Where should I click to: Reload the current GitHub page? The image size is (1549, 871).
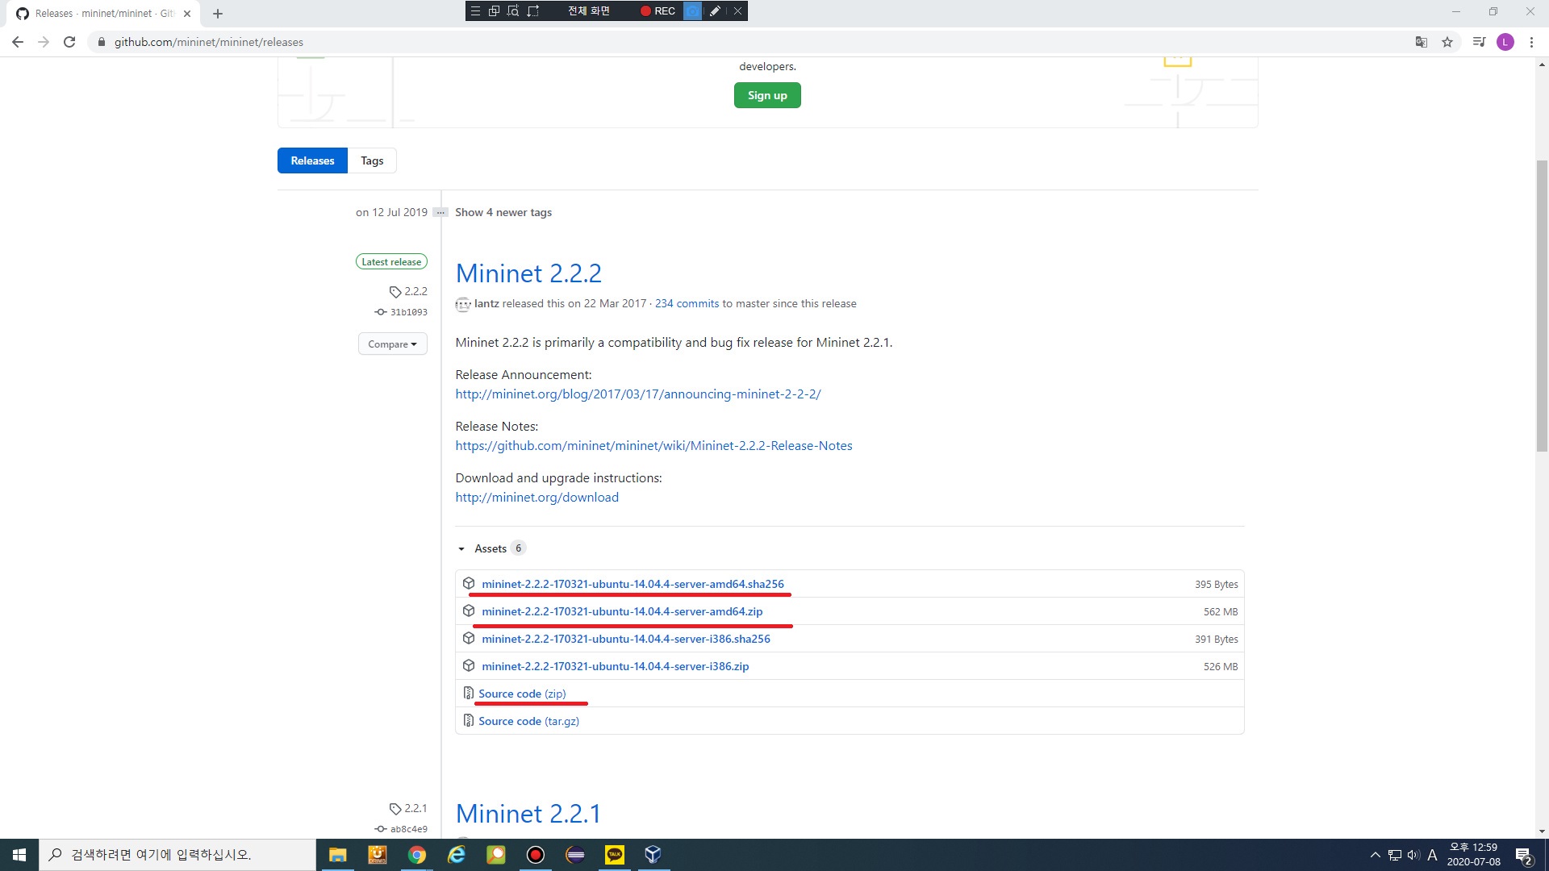click(69, 42)
